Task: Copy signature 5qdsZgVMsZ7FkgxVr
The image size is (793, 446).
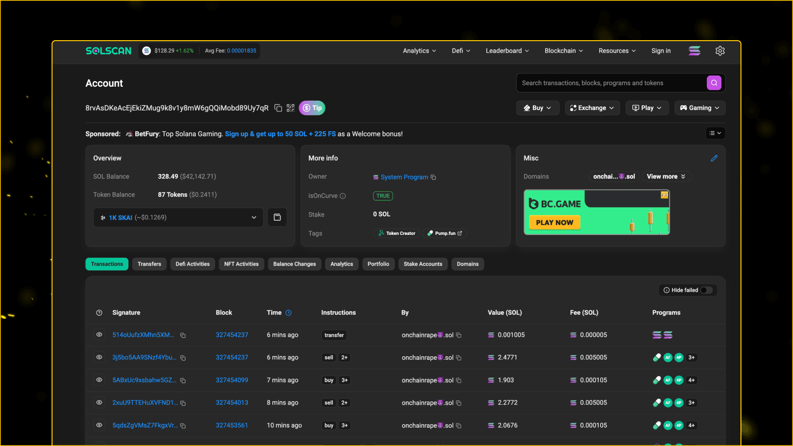Action: 183,426
